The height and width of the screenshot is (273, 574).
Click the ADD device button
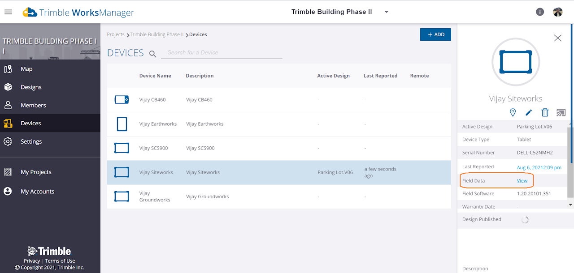435,34
